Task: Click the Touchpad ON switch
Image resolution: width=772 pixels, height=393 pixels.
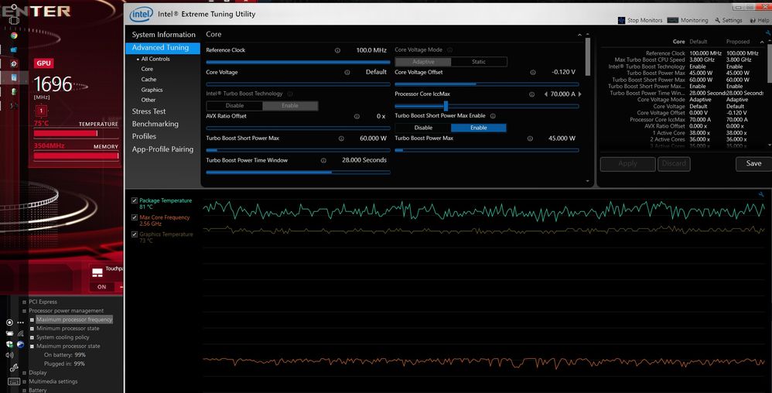Action: (x=102, y=286)
